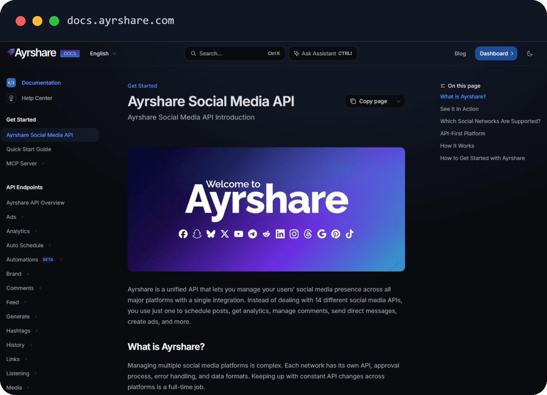
Task: Open the English language dropdown
Action: coord(103,53)
